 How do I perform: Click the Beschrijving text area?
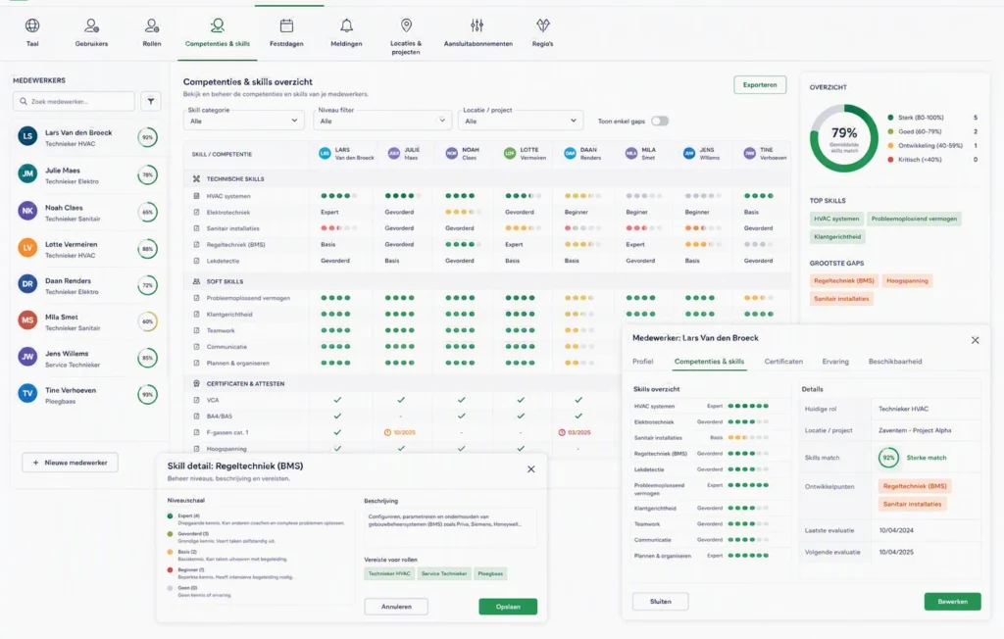pyautogui.click(x=449, y=527)
